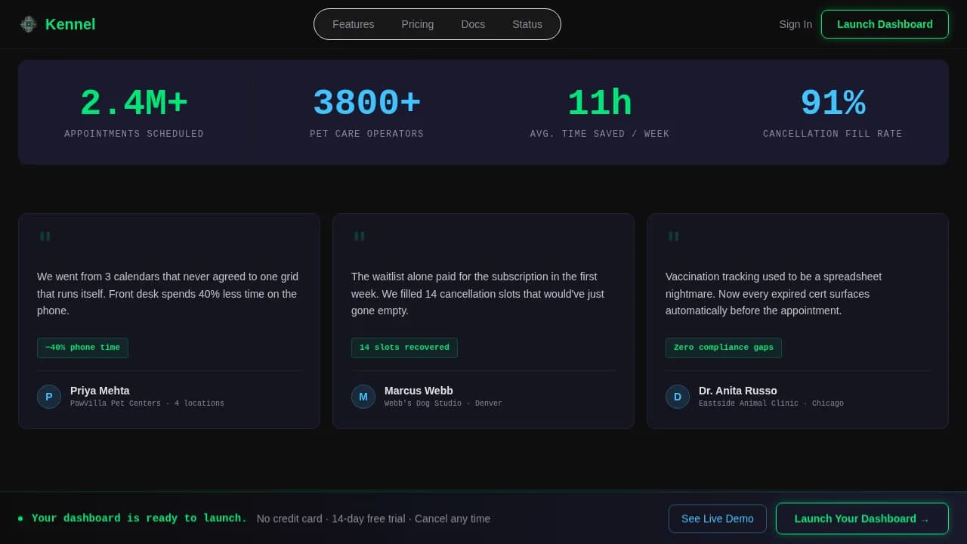This screenshot has width=967, height=544.
Task: Click the Launch Your Dashboard button
Action: pos(862,518)
